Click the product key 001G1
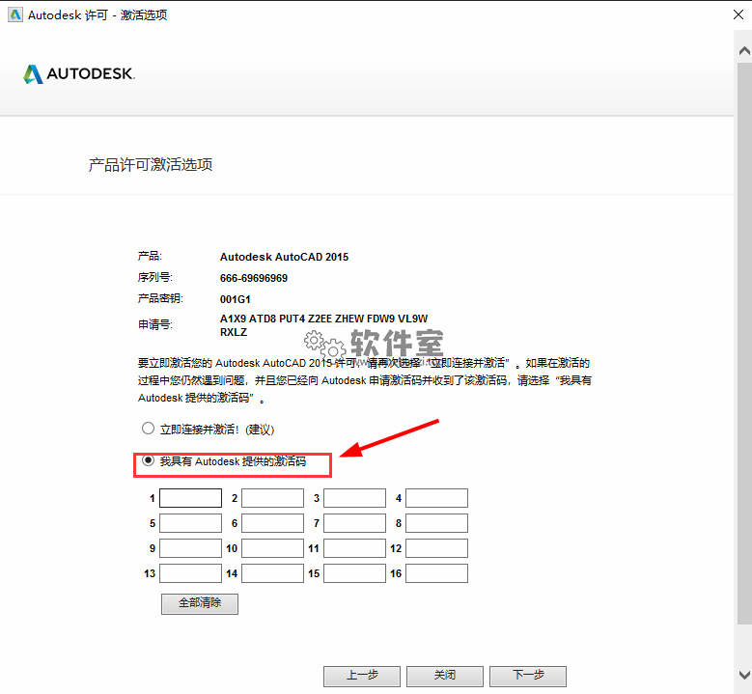The image size is (752, 694). click(235, 300)
